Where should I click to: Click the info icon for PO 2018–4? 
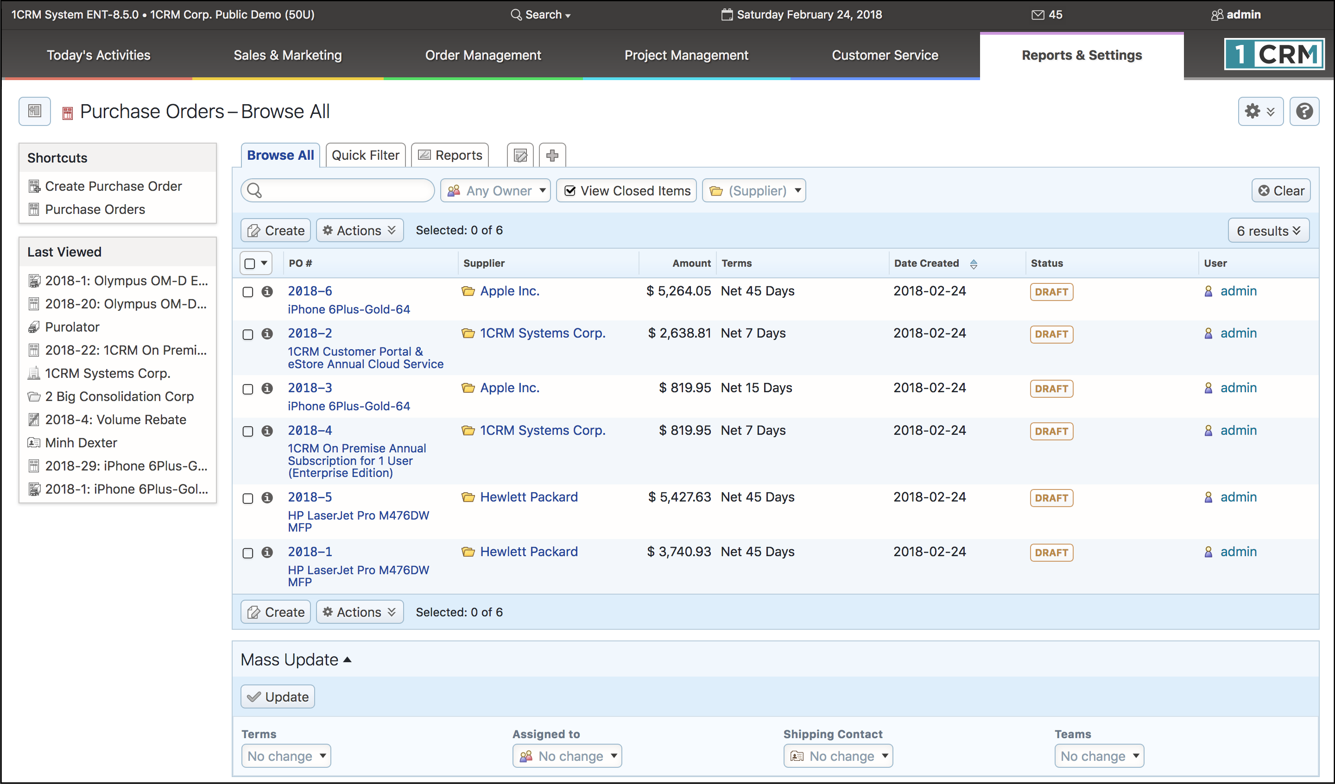(267, 431)
